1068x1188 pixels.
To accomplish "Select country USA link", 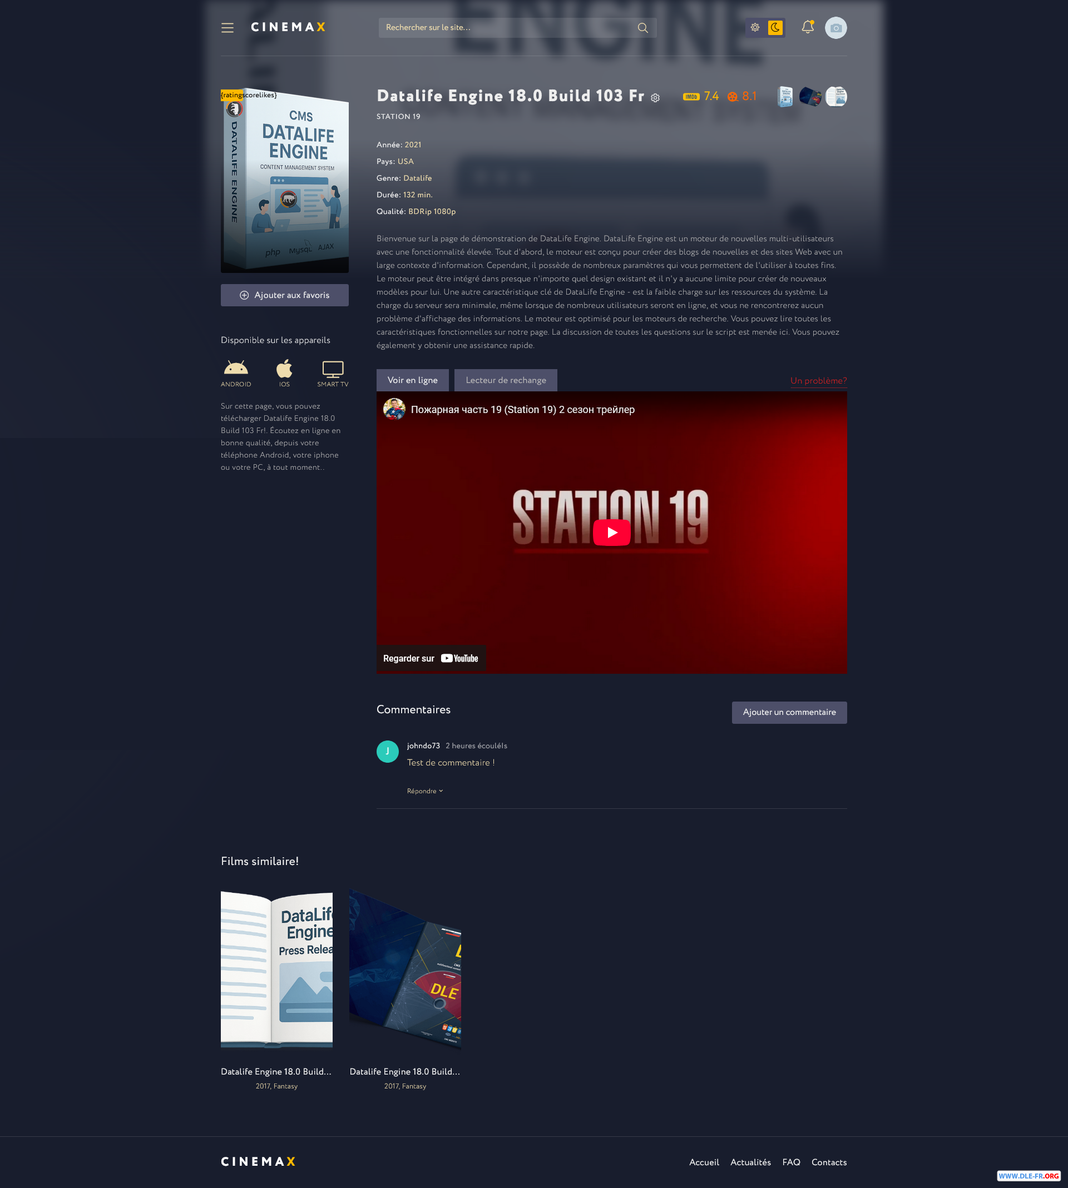I will [x=406, y=161].
